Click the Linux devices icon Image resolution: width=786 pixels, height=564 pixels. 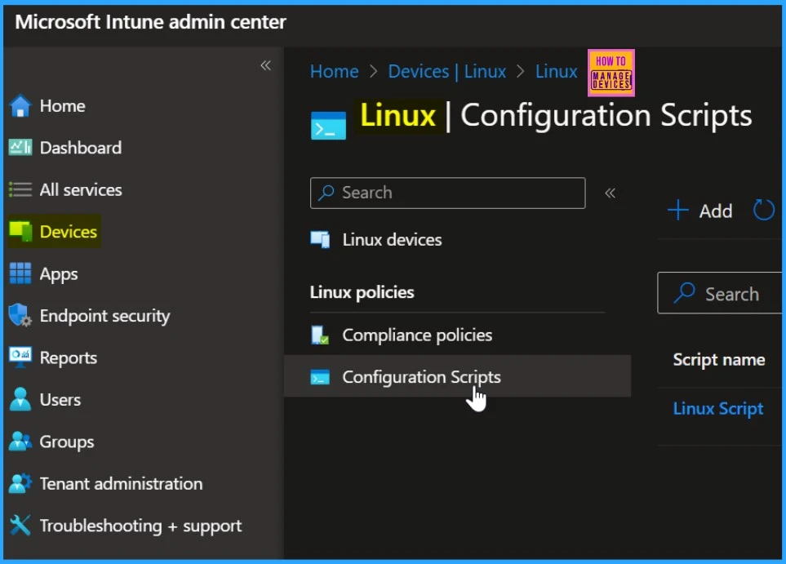point(320,240)
